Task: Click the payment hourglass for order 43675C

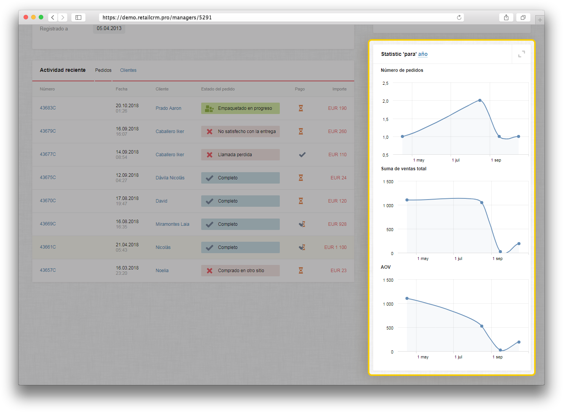Action: (301, 178)
